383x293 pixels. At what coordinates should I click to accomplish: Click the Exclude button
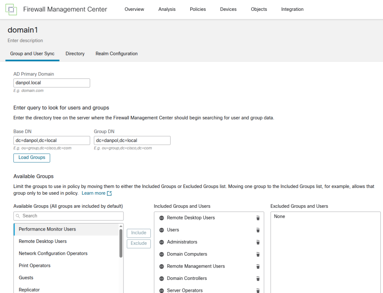pos(139,243)
